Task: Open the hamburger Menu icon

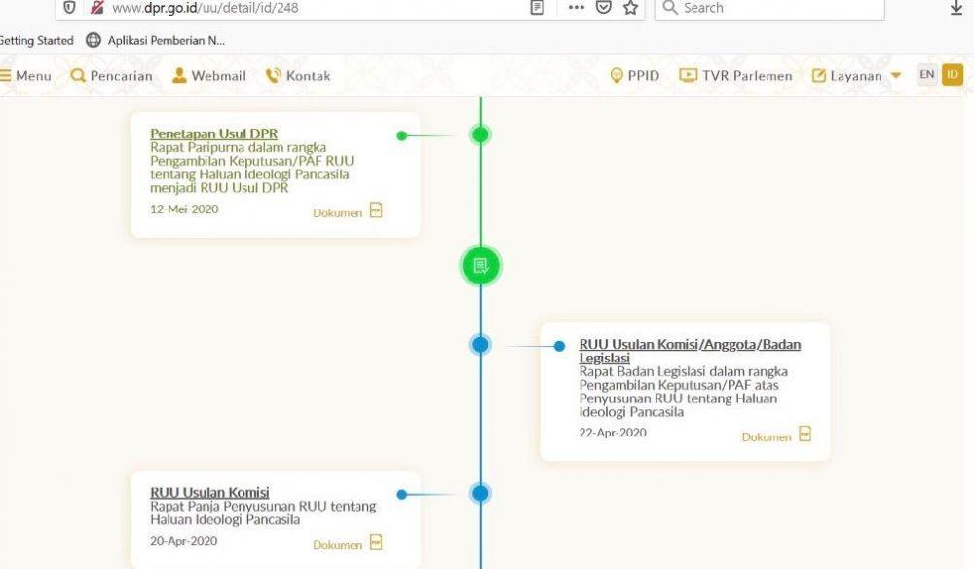Action: click(x=6, y=76)
